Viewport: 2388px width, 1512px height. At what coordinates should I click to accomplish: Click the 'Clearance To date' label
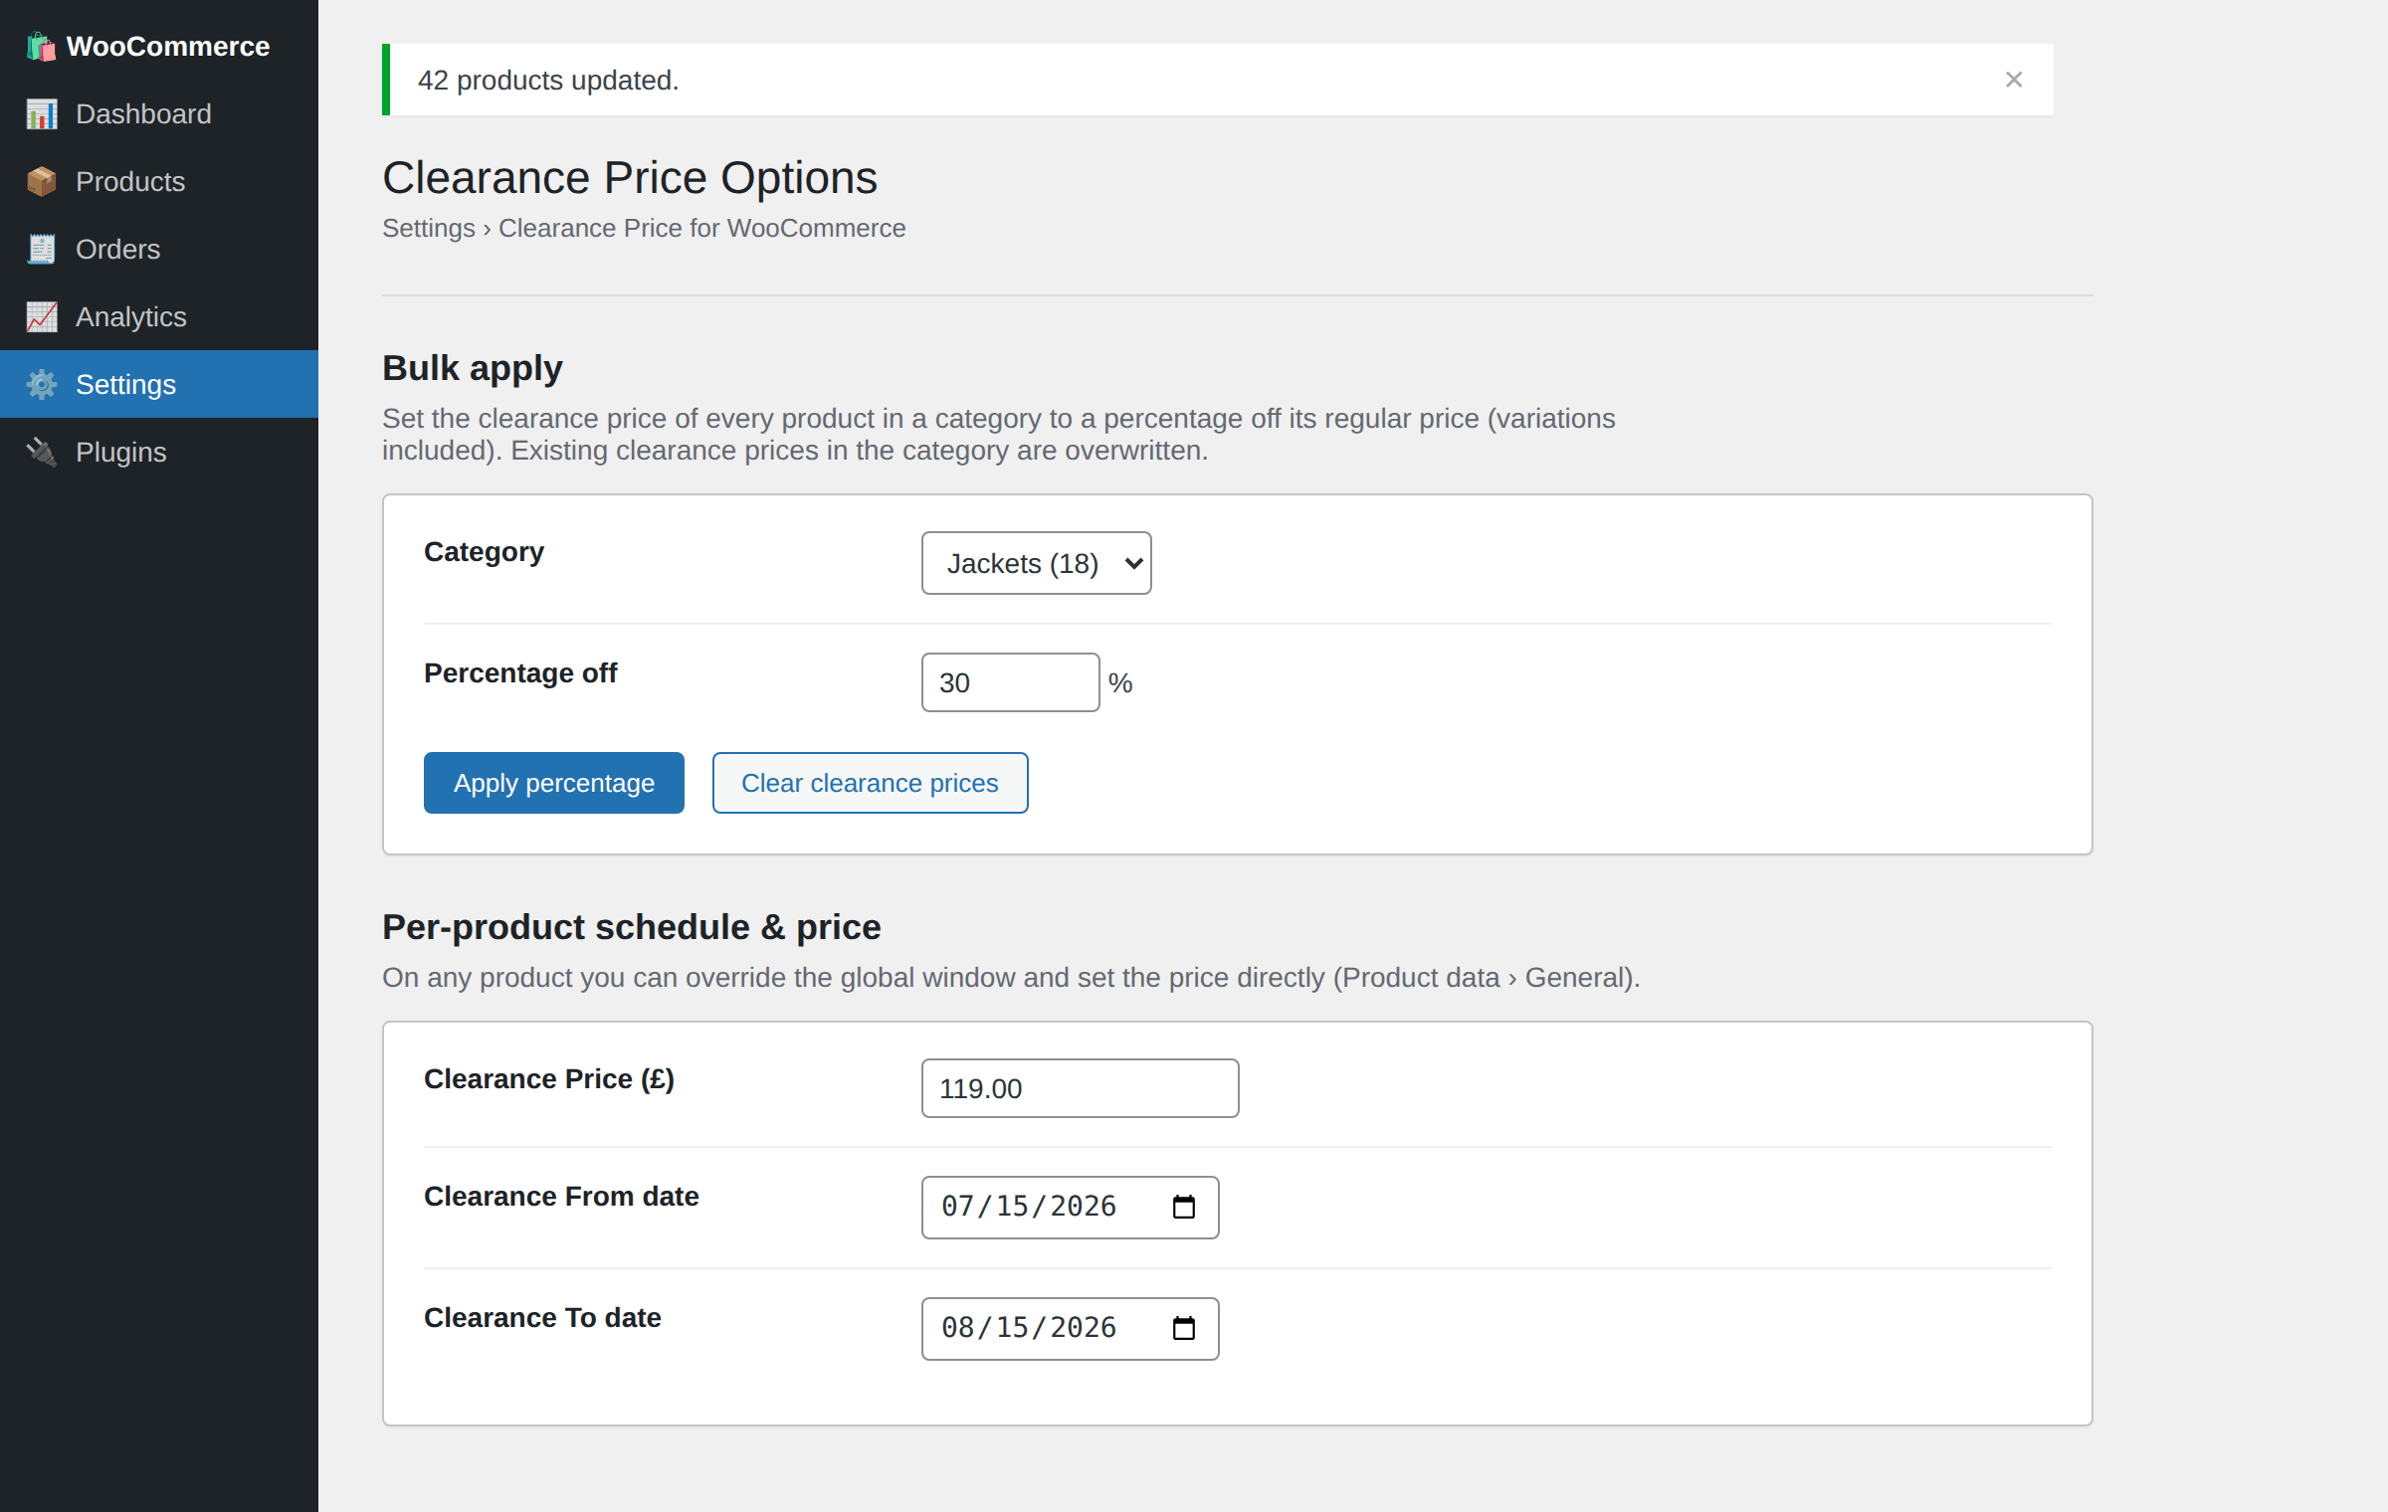click(x=542, y=1318)
